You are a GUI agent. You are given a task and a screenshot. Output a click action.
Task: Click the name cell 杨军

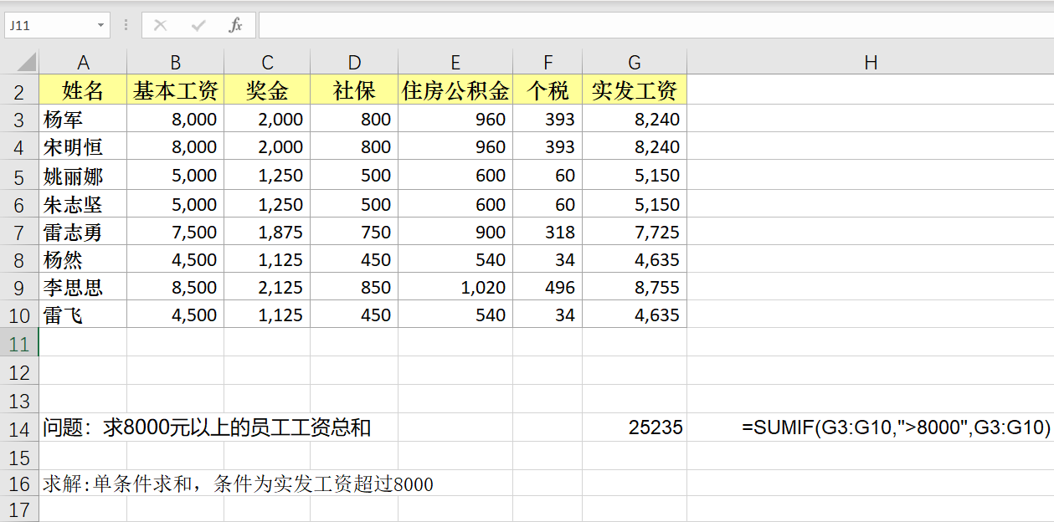83,119
